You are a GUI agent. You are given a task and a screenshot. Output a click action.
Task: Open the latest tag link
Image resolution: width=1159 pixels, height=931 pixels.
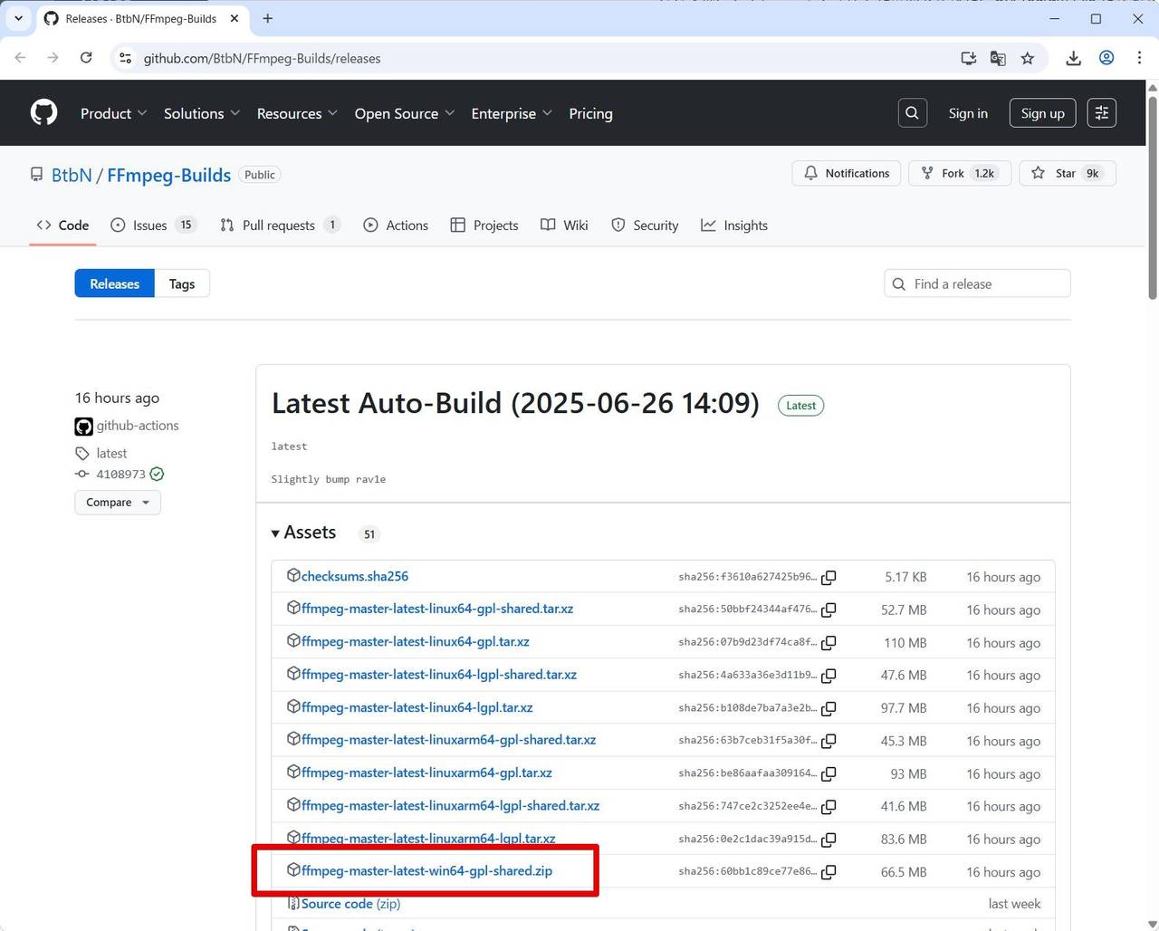(111, 453)
